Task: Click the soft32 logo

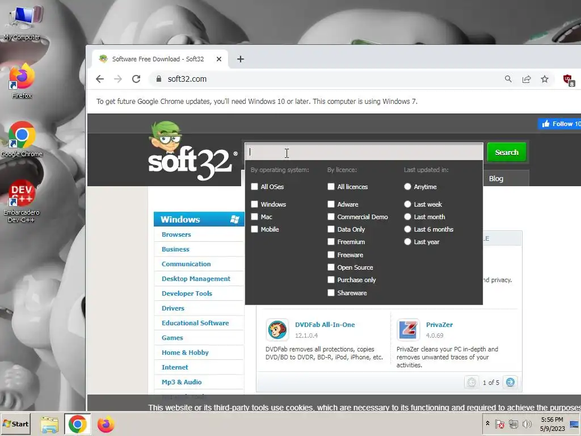Action: coord(192,151)
